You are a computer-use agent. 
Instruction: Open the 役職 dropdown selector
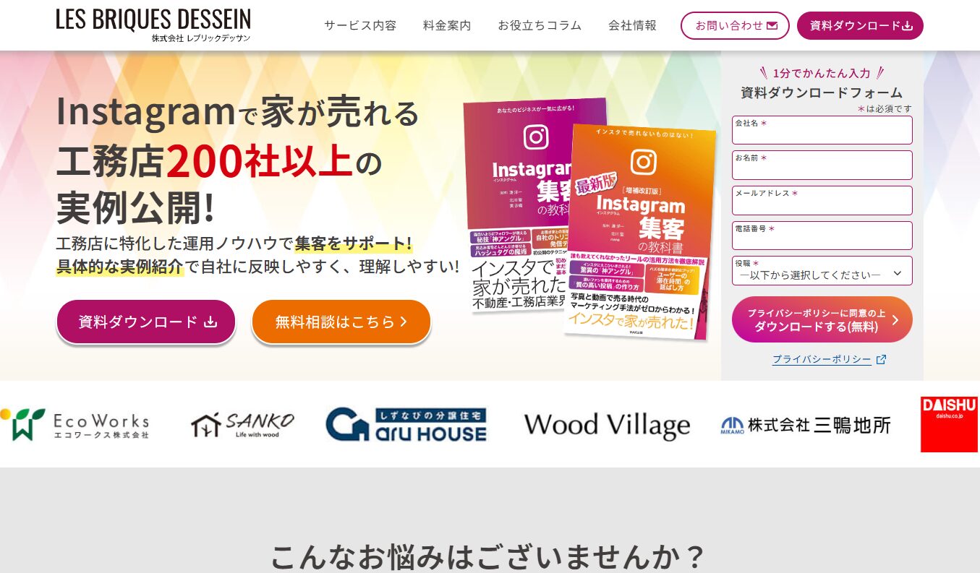822,271
